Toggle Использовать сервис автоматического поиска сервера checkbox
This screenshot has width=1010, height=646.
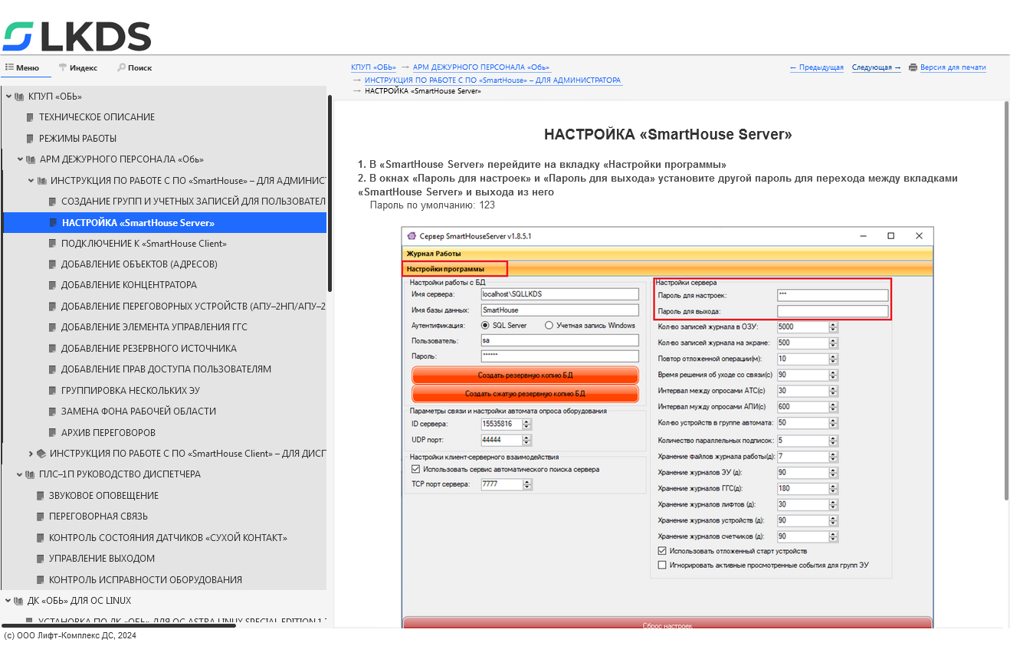(415, 469)
